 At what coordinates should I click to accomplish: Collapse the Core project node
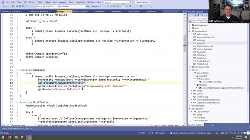click(x=189, y=70)
